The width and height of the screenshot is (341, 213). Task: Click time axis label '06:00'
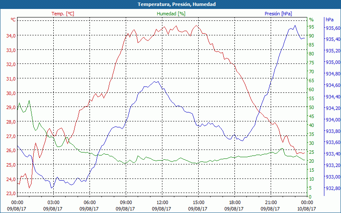point(90,203)
